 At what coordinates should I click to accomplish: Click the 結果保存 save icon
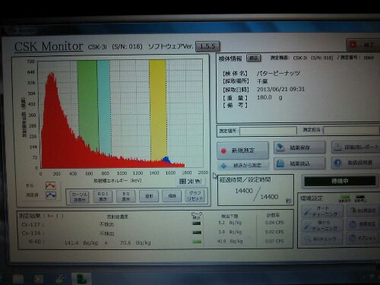pos(280,147)
